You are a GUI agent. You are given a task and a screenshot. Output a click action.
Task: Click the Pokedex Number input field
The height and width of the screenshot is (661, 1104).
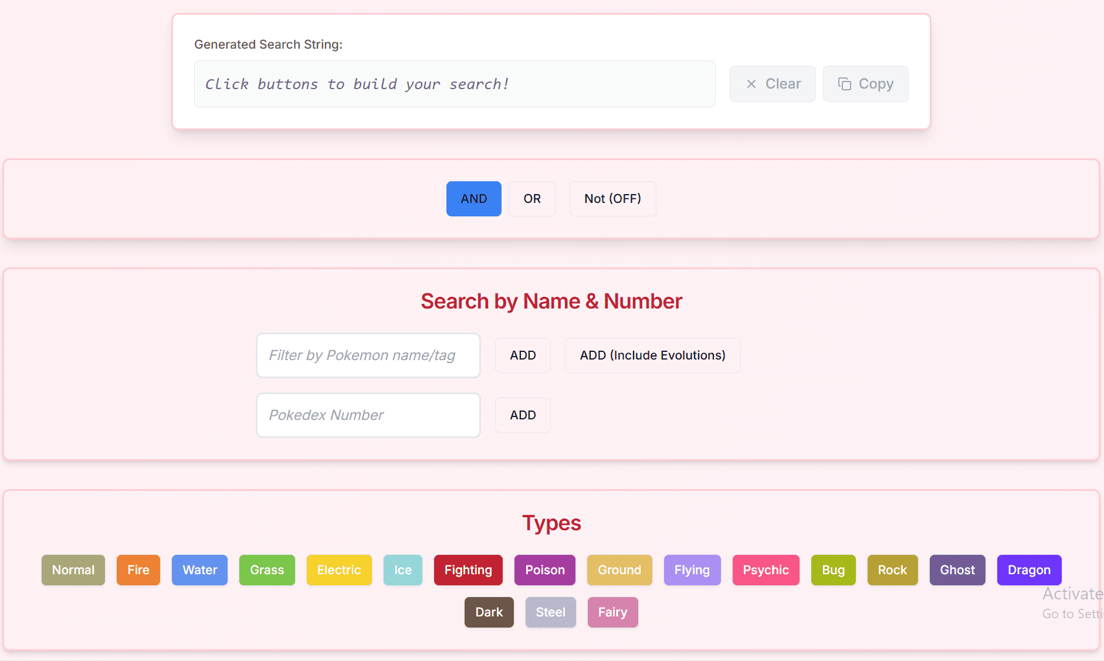tap(368, 415)
